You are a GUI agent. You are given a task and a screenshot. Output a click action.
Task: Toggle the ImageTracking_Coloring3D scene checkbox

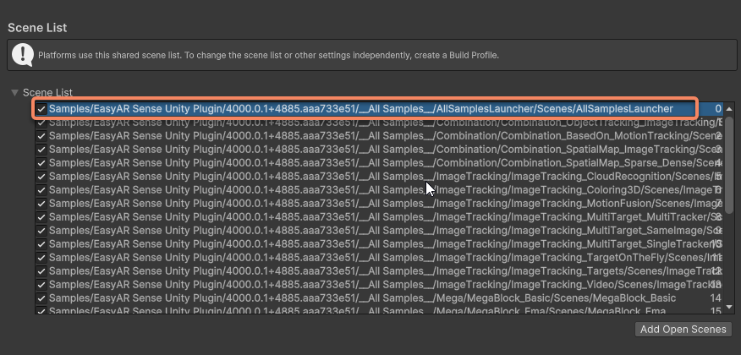coord(41,190)
